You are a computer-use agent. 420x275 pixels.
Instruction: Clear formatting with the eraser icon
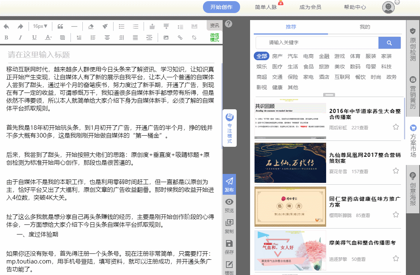91,26
